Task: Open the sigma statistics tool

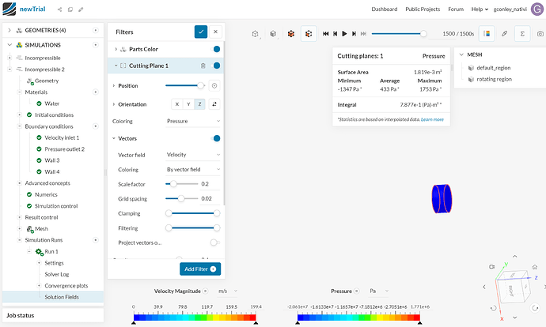Action: point(522,34)
